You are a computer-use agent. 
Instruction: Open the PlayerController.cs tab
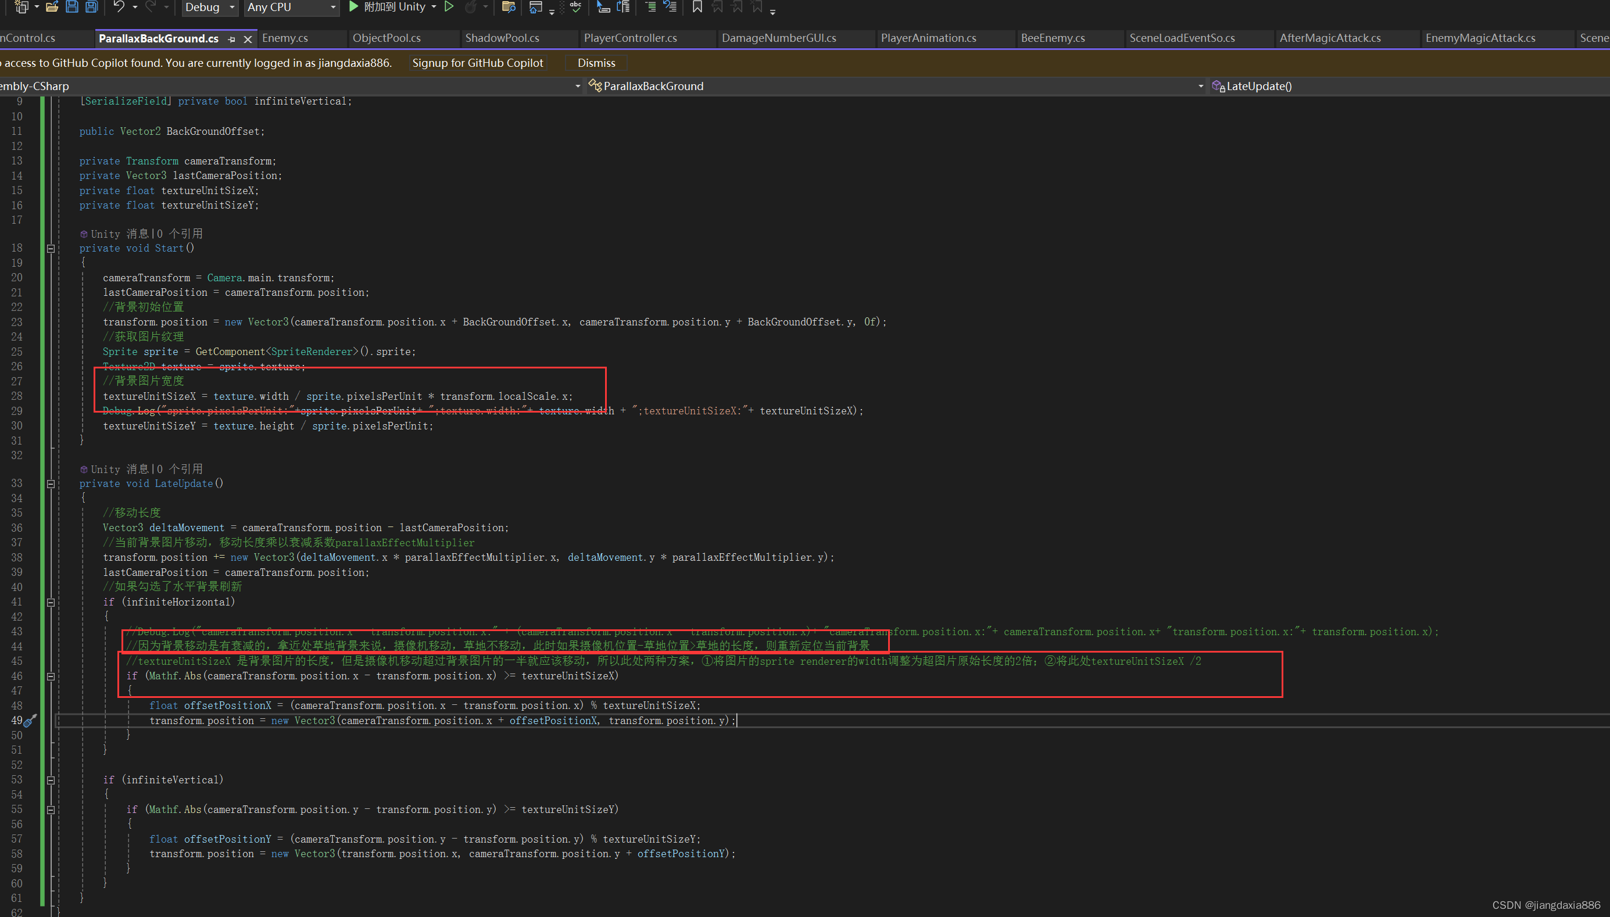pyautogui.click(x=630, y=38)
